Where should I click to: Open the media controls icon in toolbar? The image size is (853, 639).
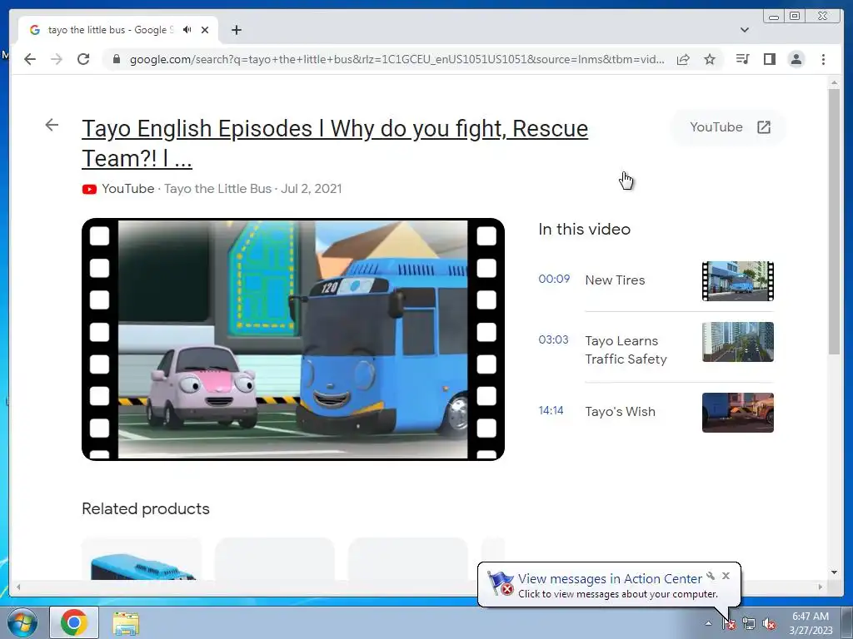pos(742,59)
